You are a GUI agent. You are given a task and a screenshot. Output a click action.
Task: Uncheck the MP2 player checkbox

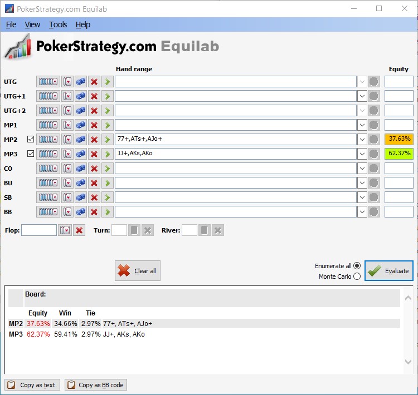(31, 139)
